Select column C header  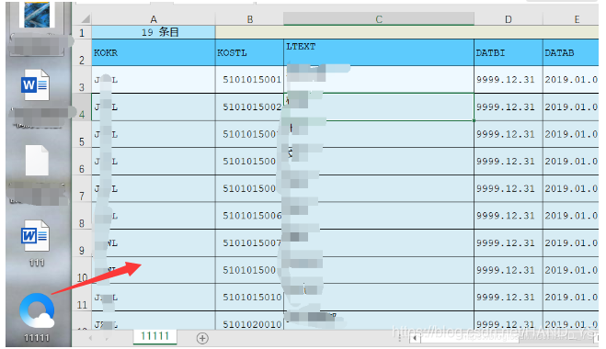[379, 19]
